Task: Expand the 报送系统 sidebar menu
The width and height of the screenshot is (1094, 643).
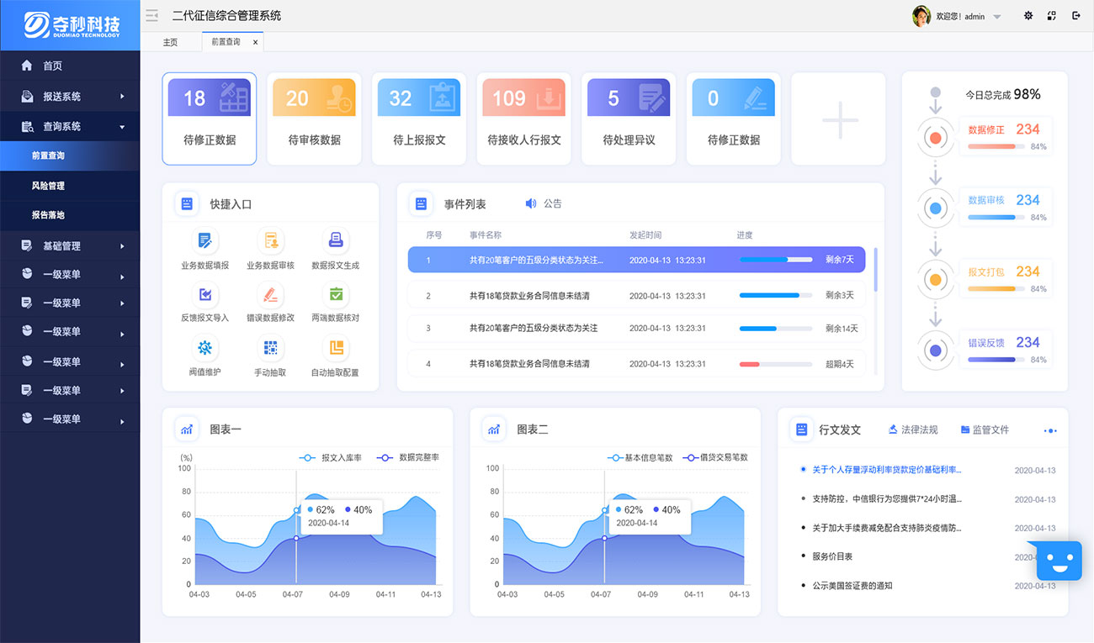Action: pos(71,97)
